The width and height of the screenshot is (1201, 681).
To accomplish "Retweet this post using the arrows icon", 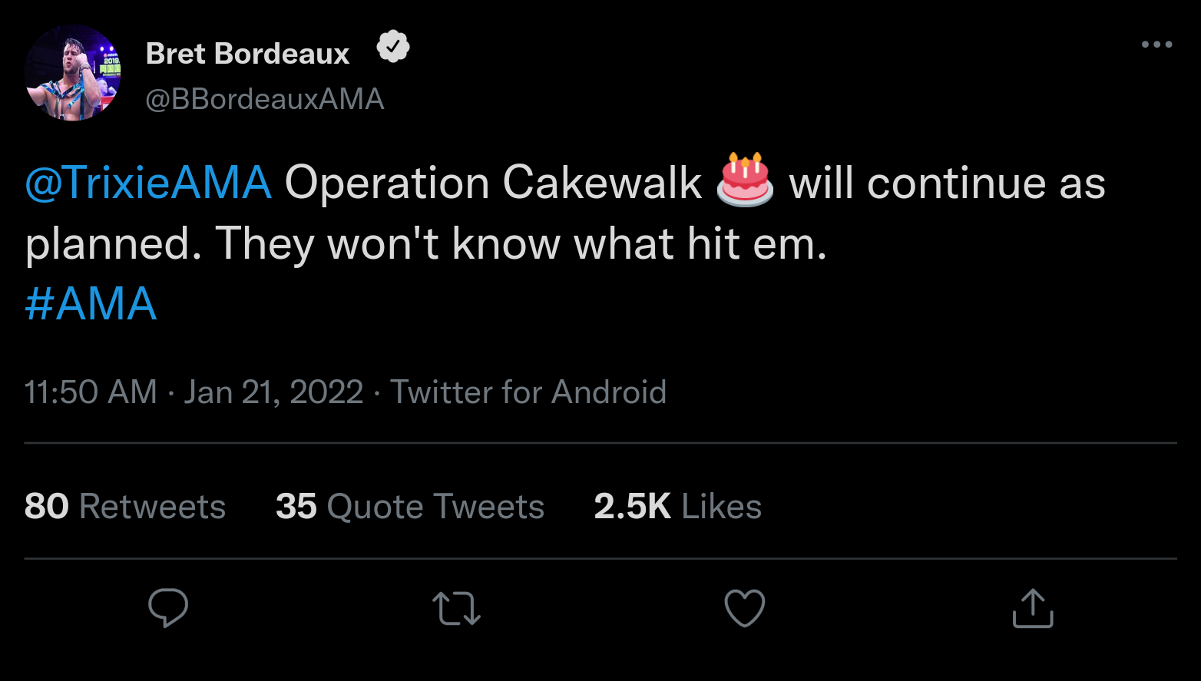I will click(457, 608).
